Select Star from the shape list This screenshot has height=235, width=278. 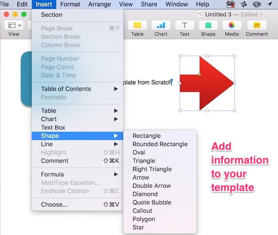[x=138, y=228]
